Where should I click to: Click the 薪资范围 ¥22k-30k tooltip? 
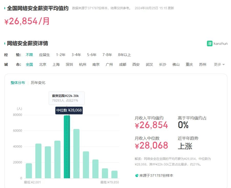point(67,98)
